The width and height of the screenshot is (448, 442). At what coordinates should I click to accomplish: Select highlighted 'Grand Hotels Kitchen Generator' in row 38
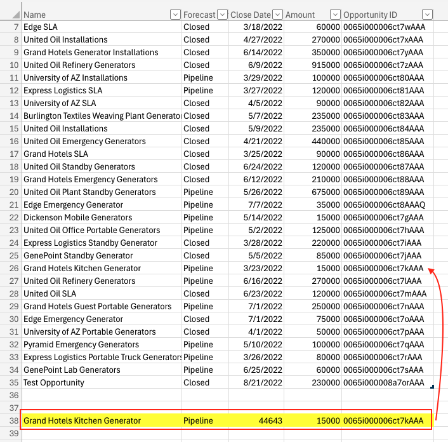[102, 420]
